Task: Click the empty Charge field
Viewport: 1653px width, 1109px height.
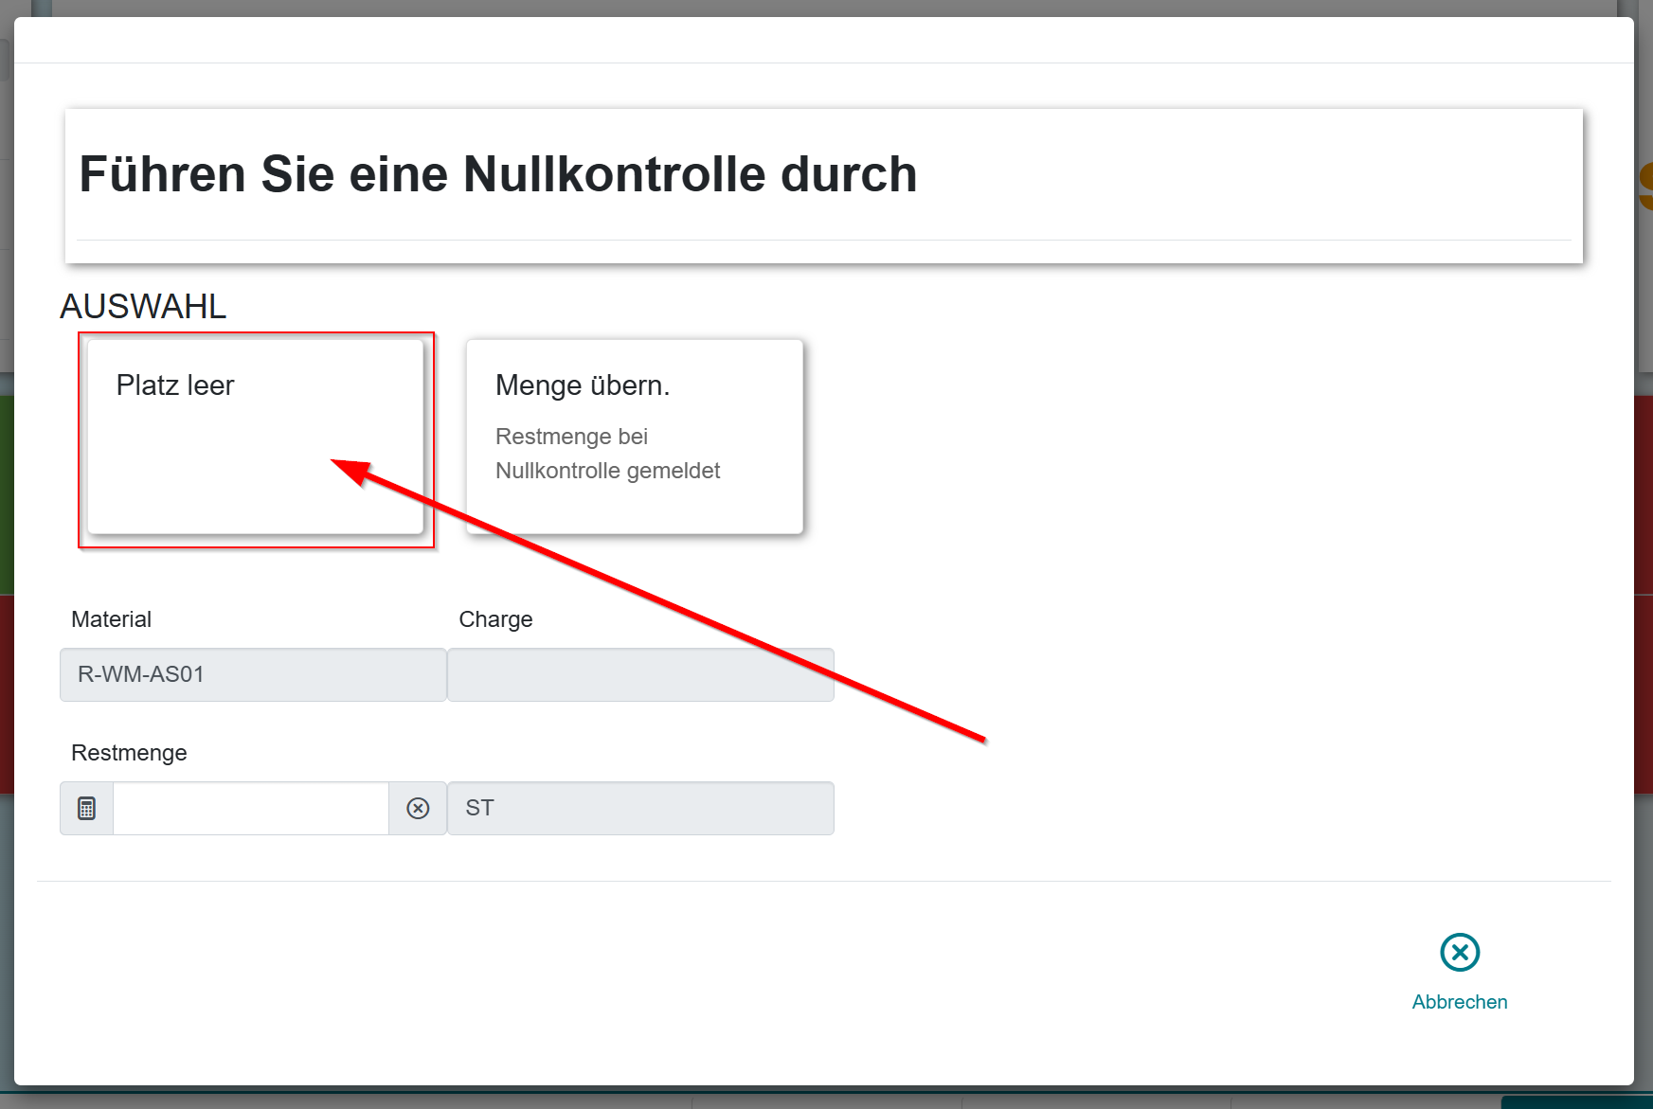Action: (640, 674)
